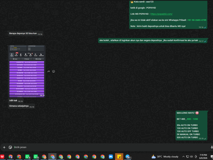The image size is (213, 160).
Task: Forward the purple screenshot image message
Action: click(x=49, y=71)
